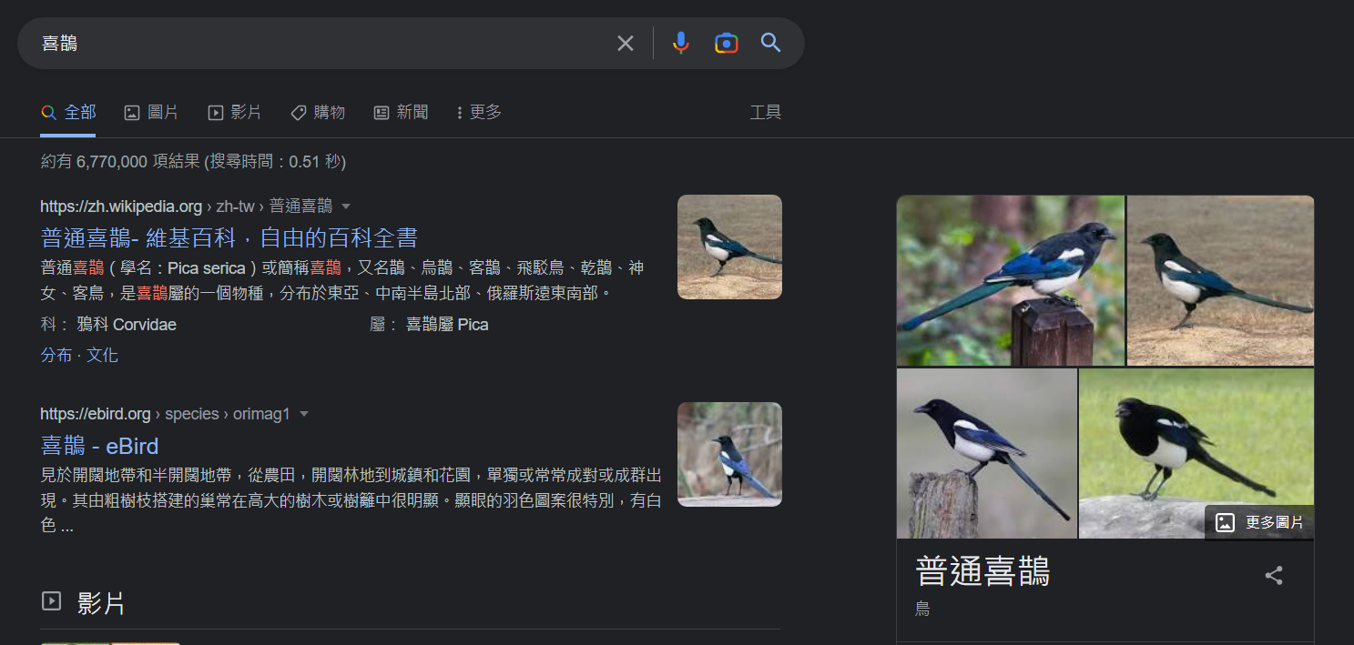Viewport: 1354px width, 645px height.
Task: Expand dropdown arrow beside Wikipedia URL
Action: point(346,207)
